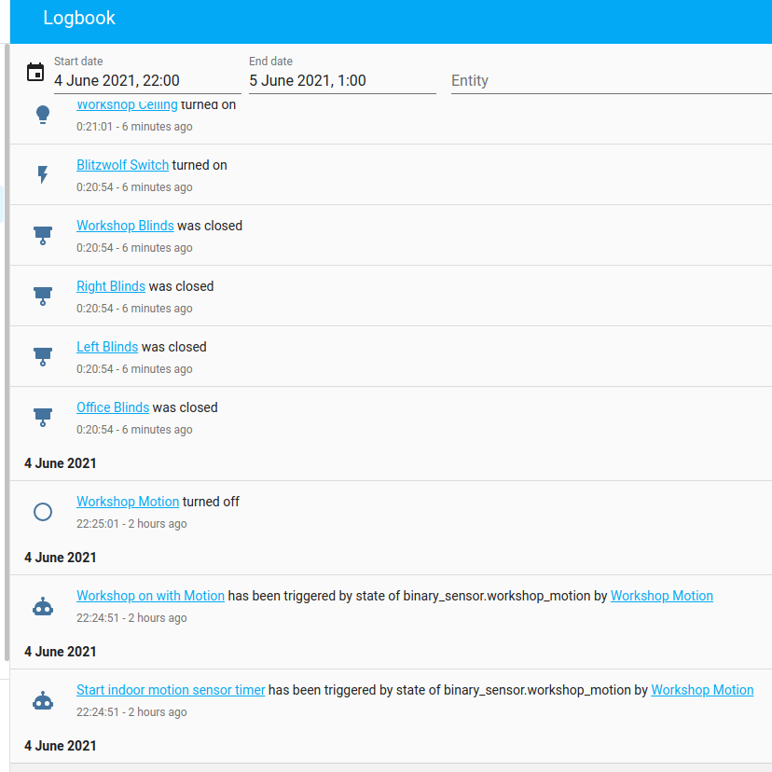
Task: Click the blinds icon beside Workshop Blinds
Action: click(x=42, y=235)
